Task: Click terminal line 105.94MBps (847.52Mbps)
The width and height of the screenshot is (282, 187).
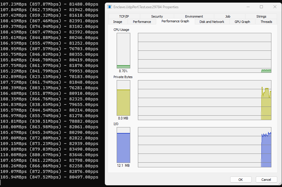Action: click(x=49, y=177)
